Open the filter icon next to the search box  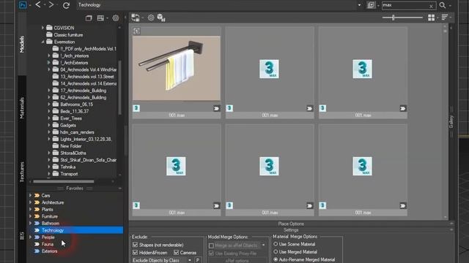371,5
